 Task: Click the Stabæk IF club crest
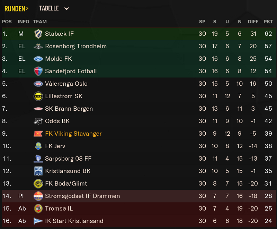pos(38,34)
